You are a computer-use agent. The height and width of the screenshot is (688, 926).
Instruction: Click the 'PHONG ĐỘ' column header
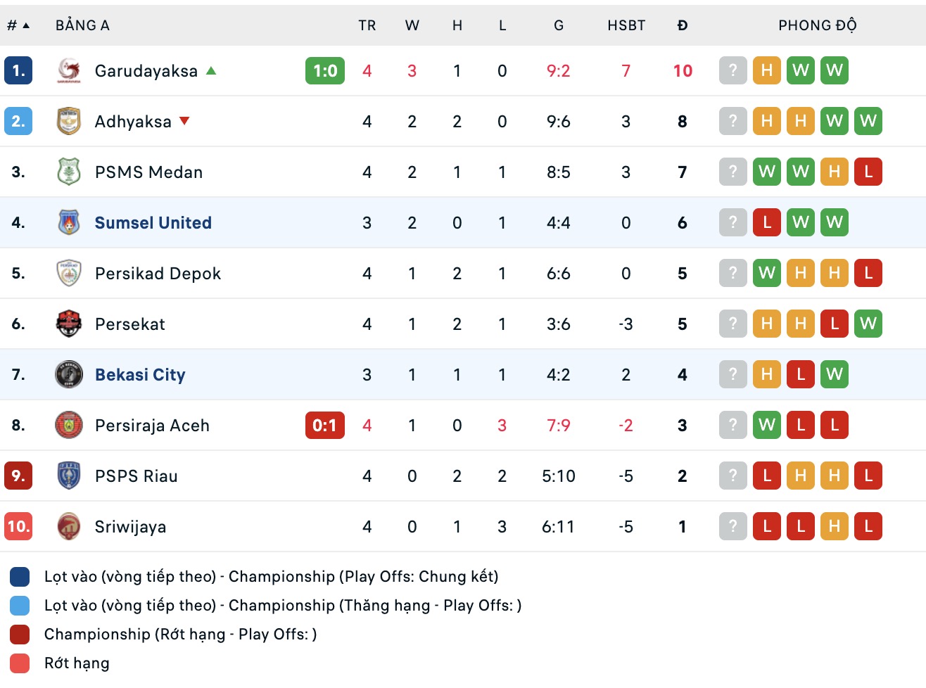(x=818, y=25)
